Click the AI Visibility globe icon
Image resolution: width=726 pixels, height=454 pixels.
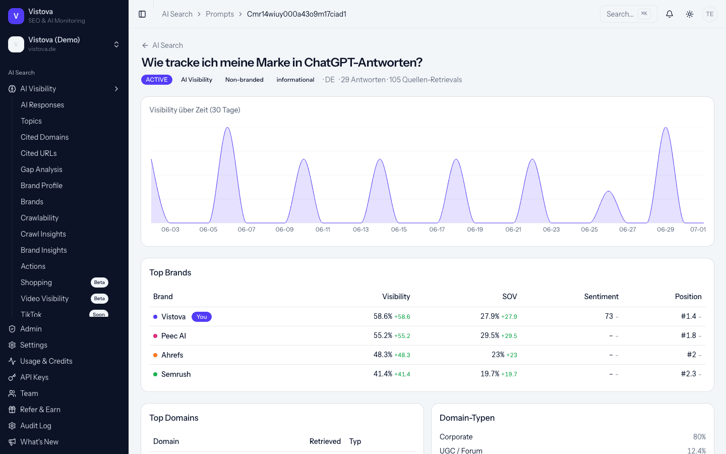click(x=12, y=89)
